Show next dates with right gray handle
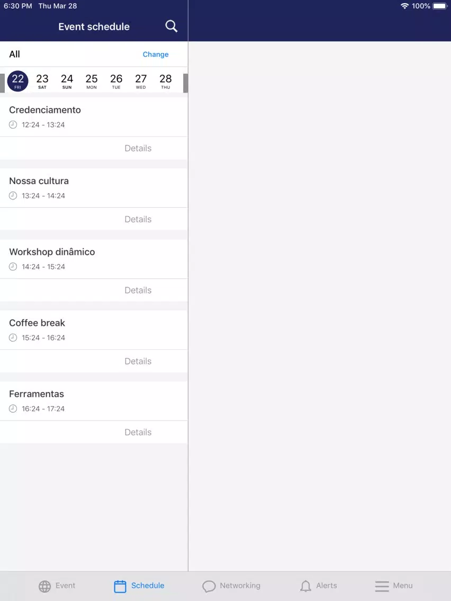The width and height of the screenshot is (451, 601). coord(186,83)
